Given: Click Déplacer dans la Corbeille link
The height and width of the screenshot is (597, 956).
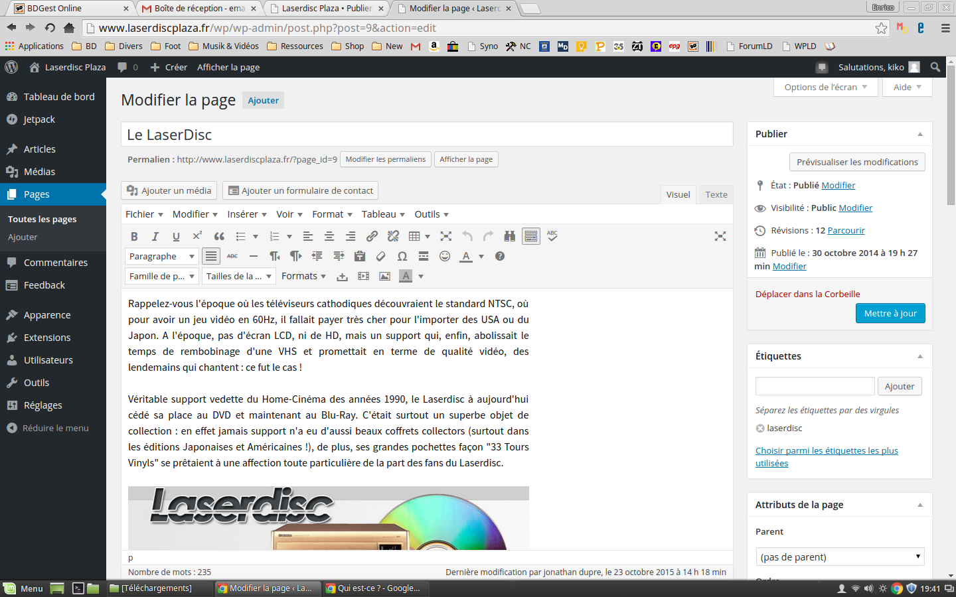Looking at the screenshot, I should pos(807,294).
